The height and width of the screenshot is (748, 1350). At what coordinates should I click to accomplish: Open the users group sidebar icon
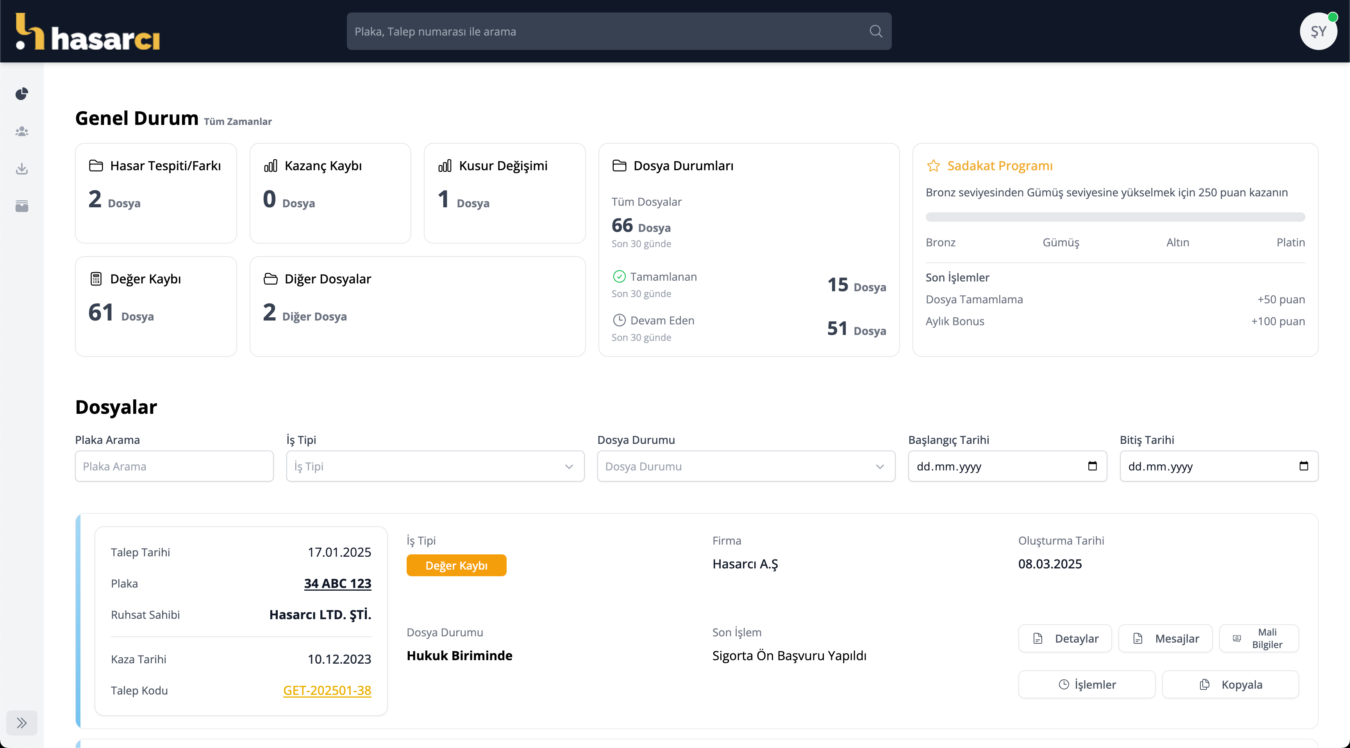[x=21, y=132]
